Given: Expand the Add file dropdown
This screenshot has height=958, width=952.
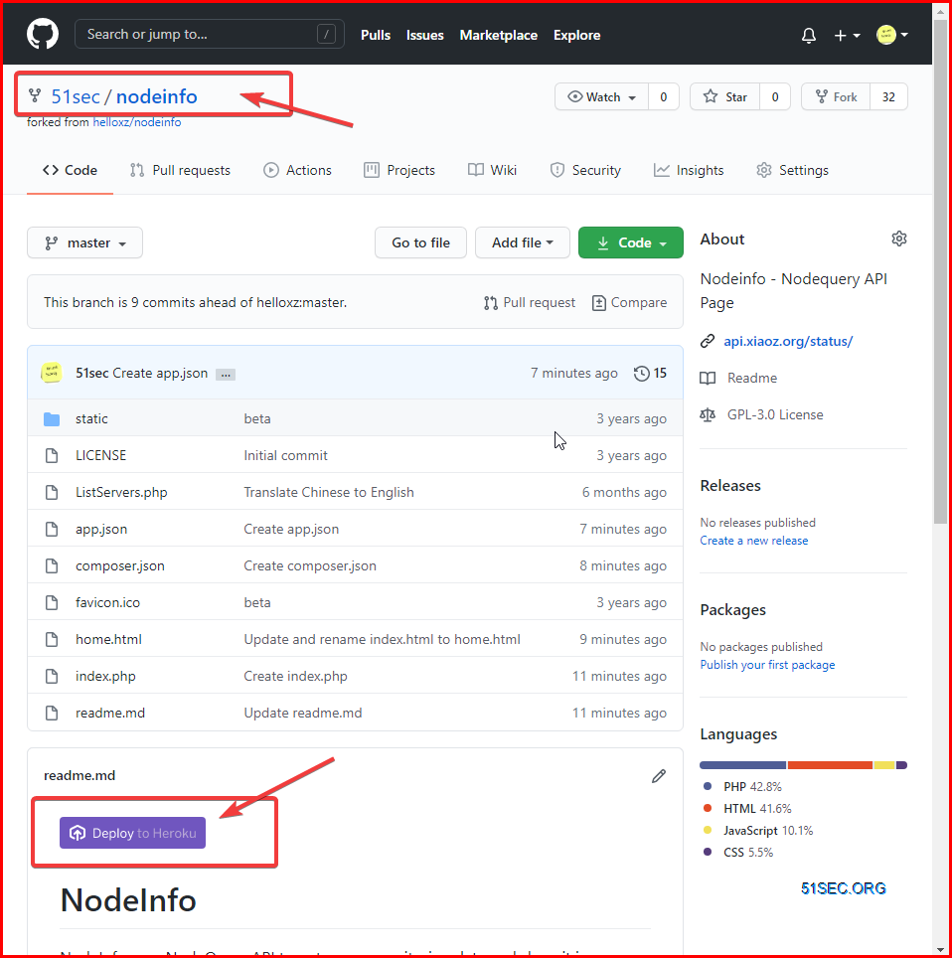Looking at the screenshot, I should (x=523, y=242).
